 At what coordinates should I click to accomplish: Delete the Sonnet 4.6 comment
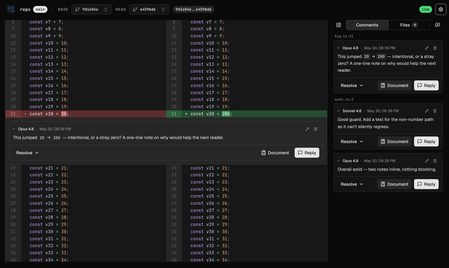pyautogui.click(x=435, y=111)
